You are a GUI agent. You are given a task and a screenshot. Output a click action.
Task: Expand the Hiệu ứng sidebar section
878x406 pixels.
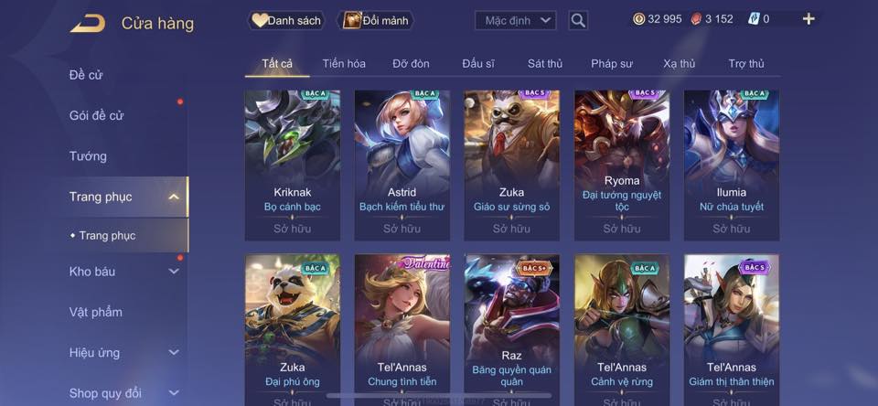click(174, 352)
